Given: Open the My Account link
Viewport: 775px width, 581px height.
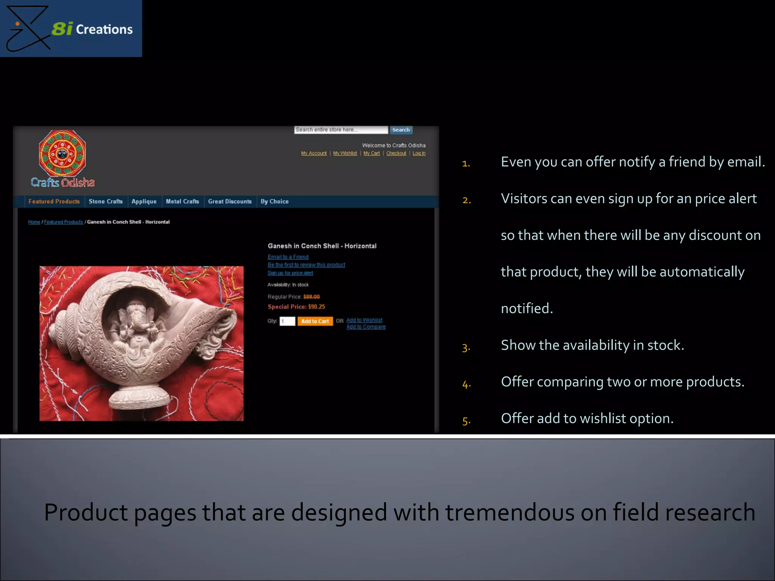Looking at the screenshot, I should pos(314,153).
